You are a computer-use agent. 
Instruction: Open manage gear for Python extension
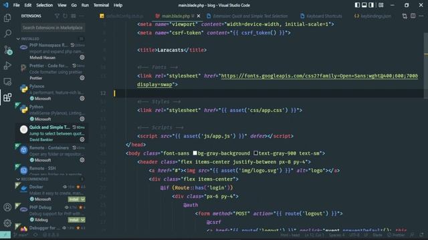click(x=82, y=119)
